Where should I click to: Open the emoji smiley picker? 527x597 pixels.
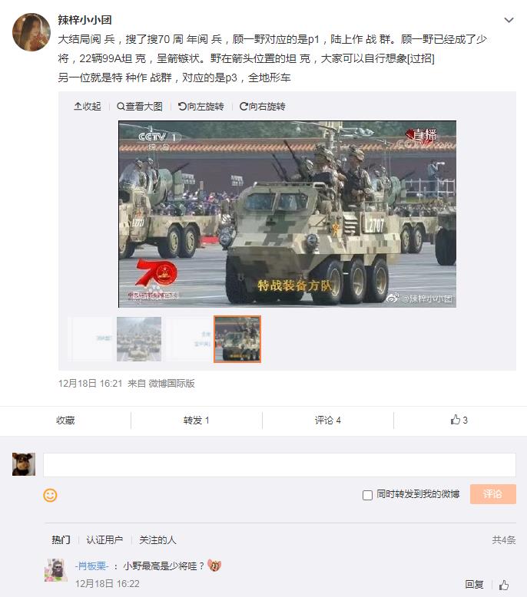pos(50,495)
